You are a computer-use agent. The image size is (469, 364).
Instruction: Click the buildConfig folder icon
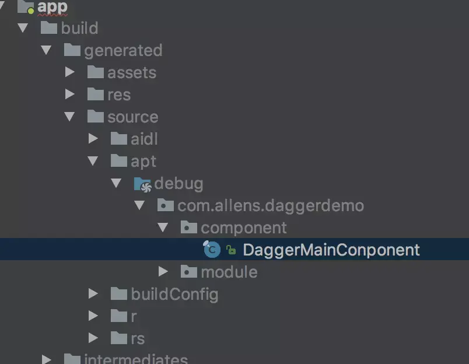(119, 293)
